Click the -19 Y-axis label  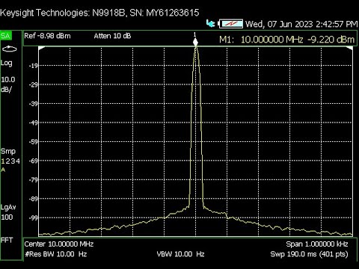point(33,66)
